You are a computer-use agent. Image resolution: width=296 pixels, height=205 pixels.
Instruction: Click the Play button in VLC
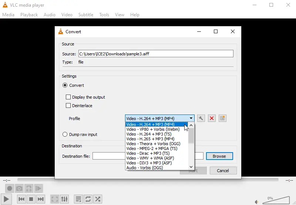pyautogui.click(x=6, y=199)
